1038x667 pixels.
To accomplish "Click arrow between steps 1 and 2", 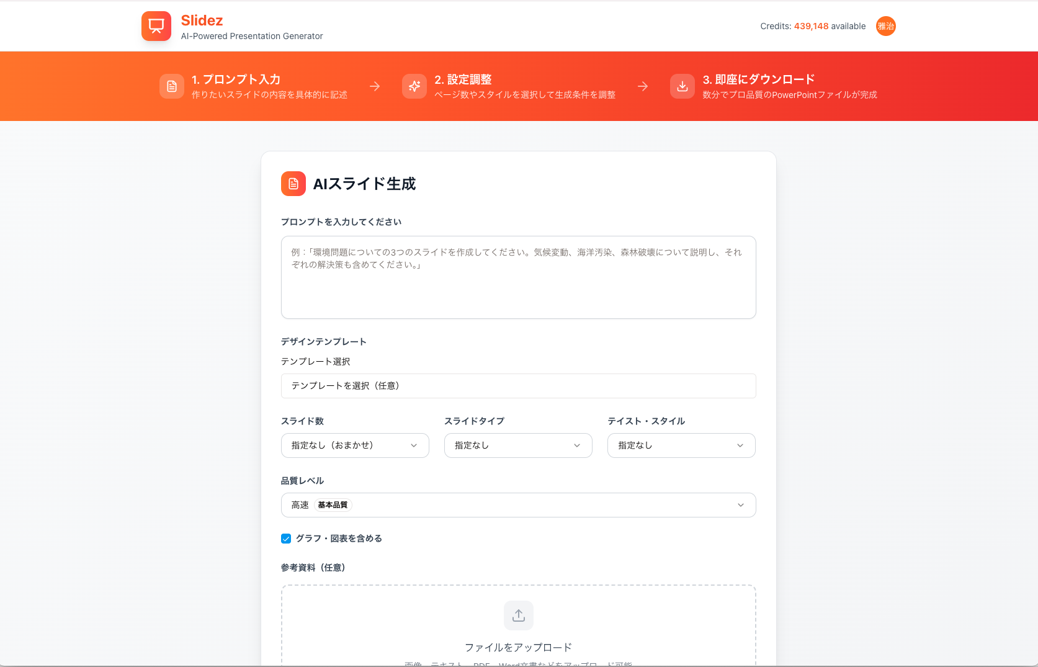I will (375, 86).
